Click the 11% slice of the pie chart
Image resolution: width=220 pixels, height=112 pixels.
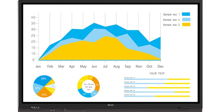(x=52, y=91)
